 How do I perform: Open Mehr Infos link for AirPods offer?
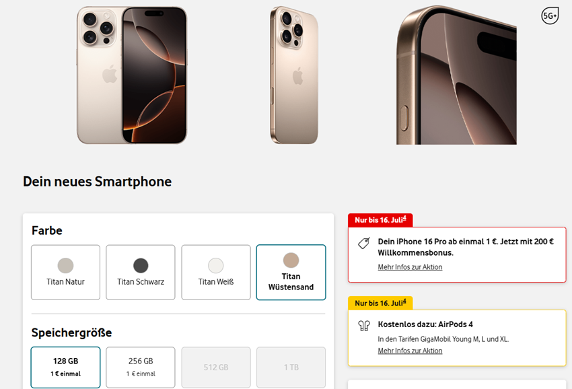pos(410,351)
